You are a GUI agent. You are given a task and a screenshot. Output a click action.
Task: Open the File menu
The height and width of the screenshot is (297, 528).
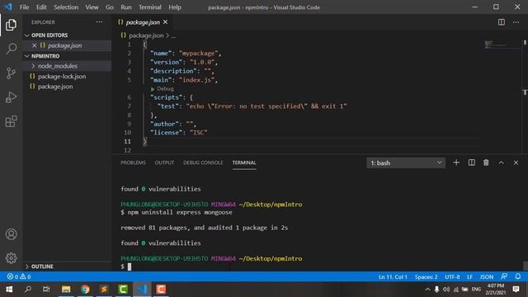(x=24, y=7)
